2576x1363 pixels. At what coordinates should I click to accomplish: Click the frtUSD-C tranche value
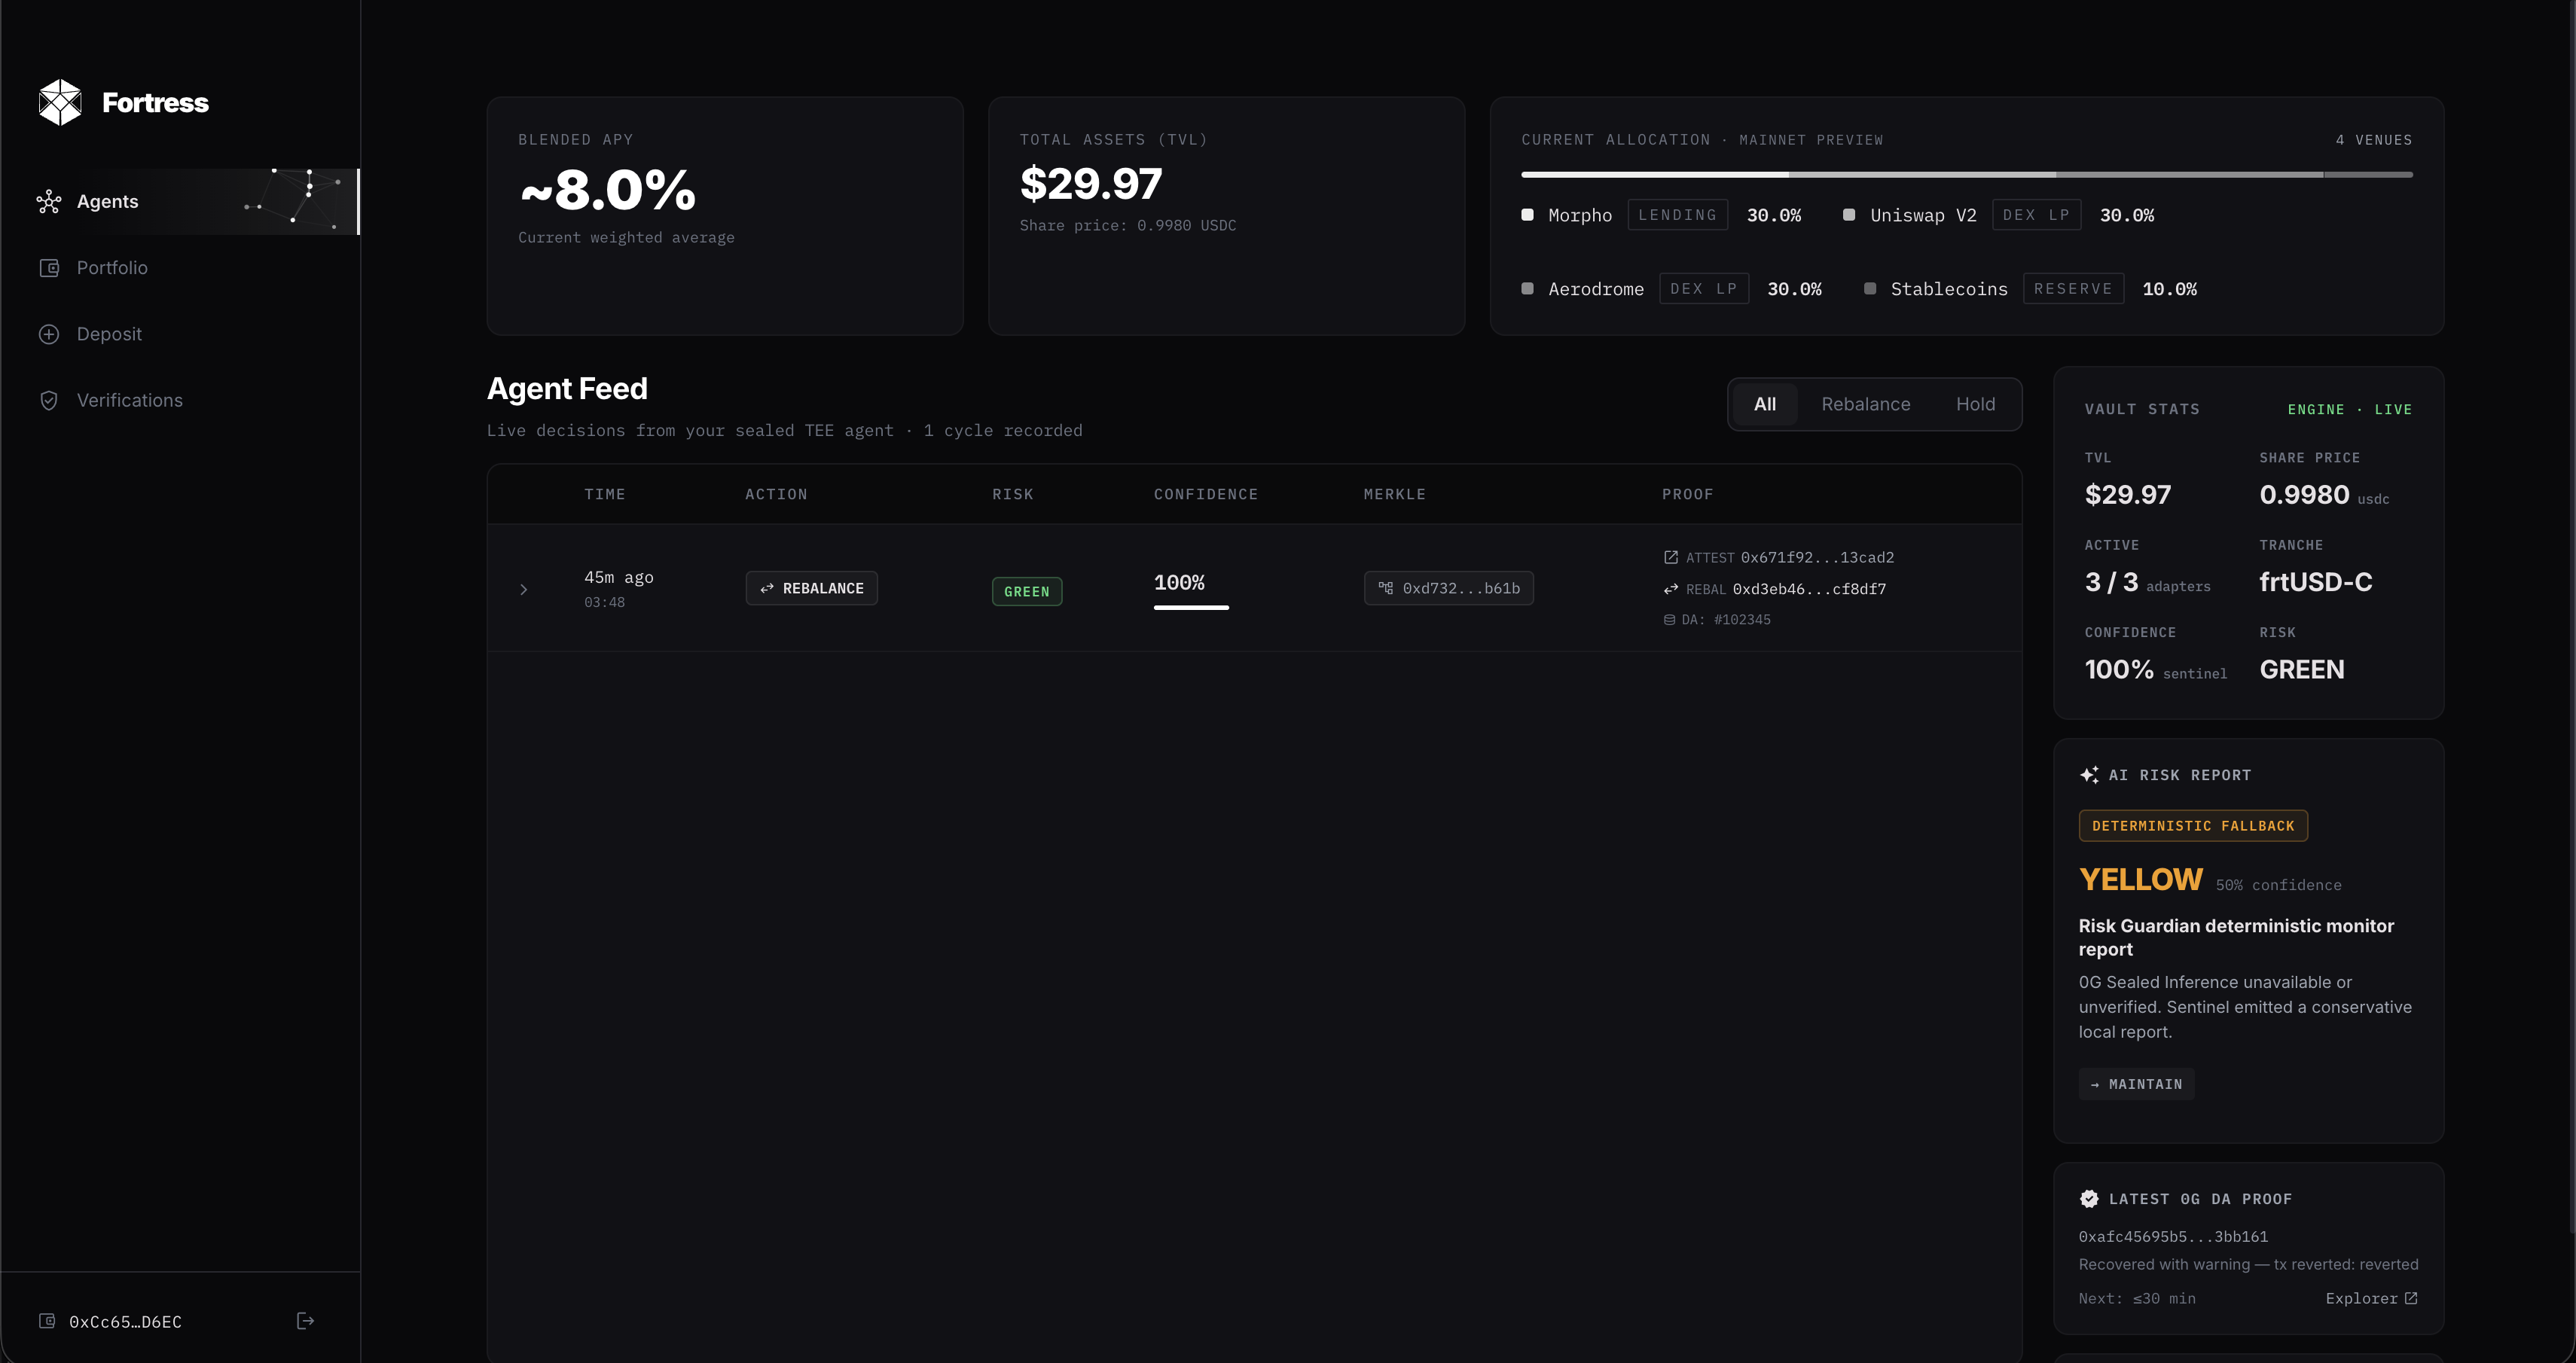(x=2315, y=582)
